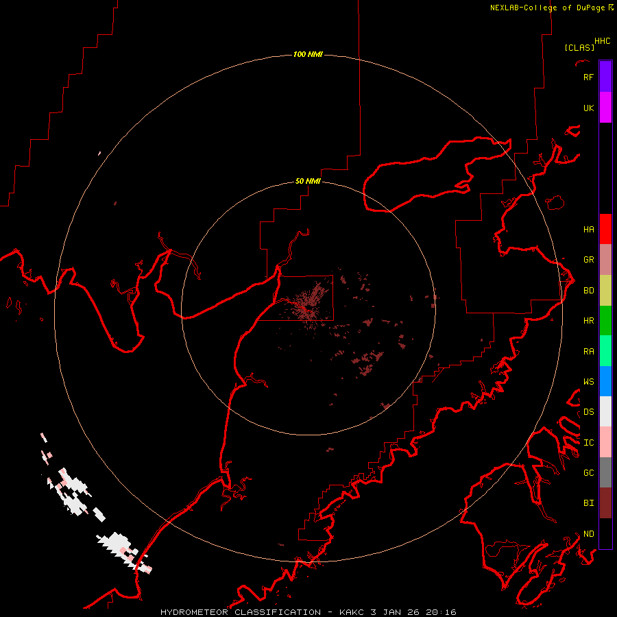Click the GR legend label
The image size is (617, 617).
pyautogui.click(x=588, y=259)
